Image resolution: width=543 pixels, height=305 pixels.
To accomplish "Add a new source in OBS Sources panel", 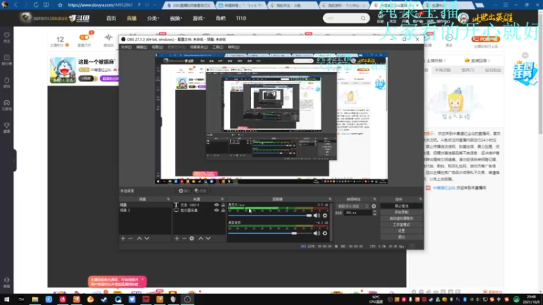I will tap(177, 239).
